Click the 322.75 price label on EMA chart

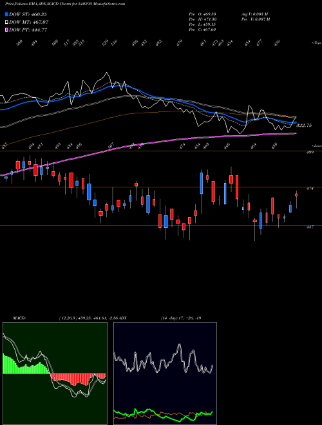click(304, 126)
